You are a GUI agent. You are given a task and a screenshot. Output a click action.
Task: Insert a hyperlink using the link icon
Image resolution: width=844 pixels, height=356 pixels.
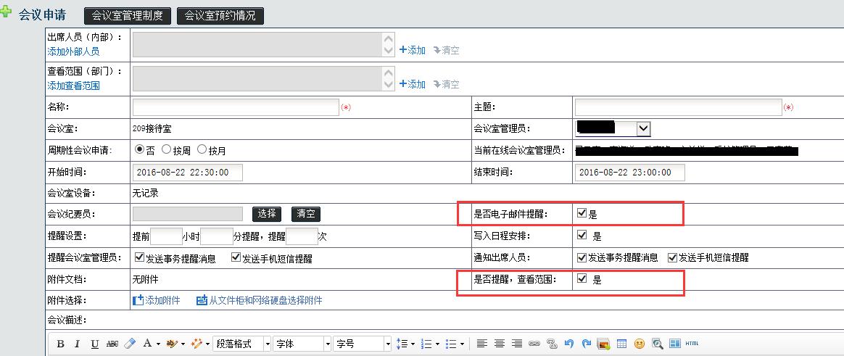pos(534,344)
